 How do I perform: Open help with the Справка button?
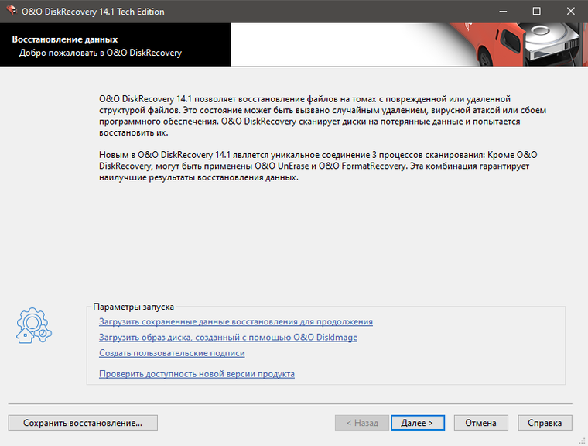pos(545,423)
